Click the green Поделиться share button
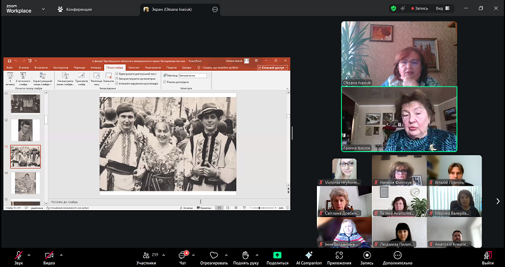 (x=276, y=256)
